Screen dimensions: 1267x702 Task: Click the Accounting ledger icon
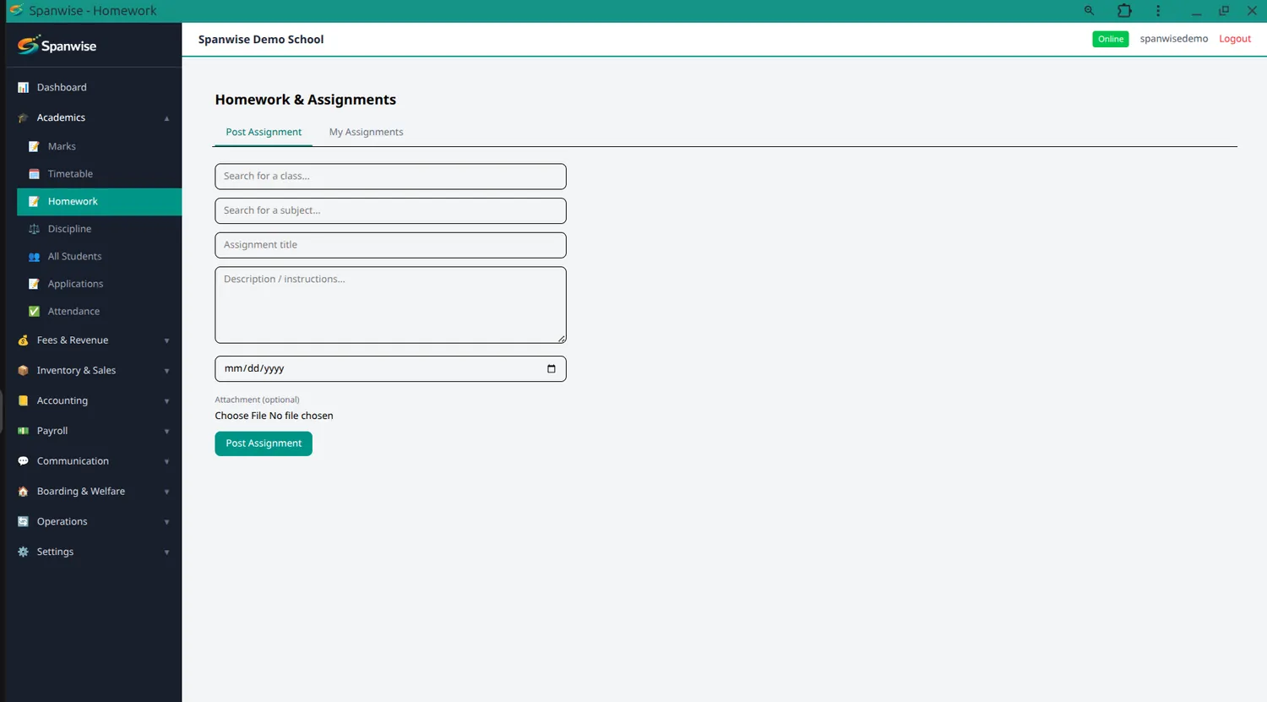(x=23, y=401)
